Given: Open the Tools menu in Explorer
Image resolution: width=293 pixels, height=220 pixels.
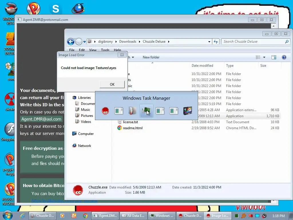Looking at the screenshot, I should [x=105, y=50].
